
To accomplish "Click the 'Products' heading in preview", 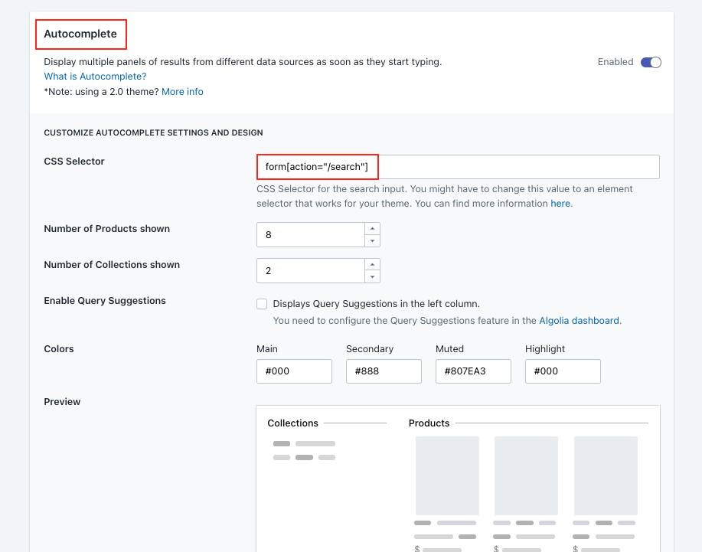I will click(x=429, y=423).
